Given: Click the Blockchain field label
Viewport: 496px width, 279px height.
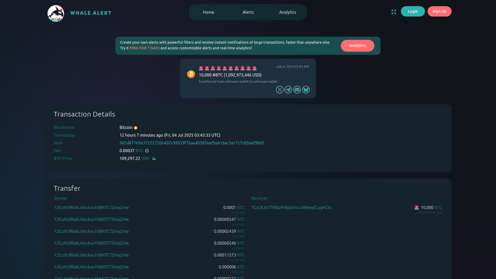Looking at the screenshot, I should click(64, 127).
